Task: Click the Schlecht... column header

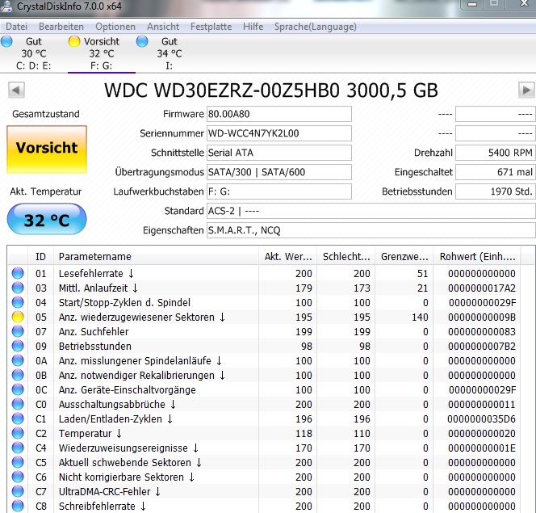Action: [x=346, y=257]
